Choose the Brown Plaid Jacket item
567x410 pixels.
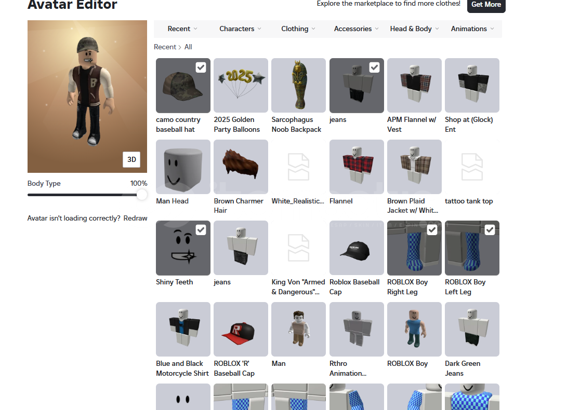(x=414, y=167)
